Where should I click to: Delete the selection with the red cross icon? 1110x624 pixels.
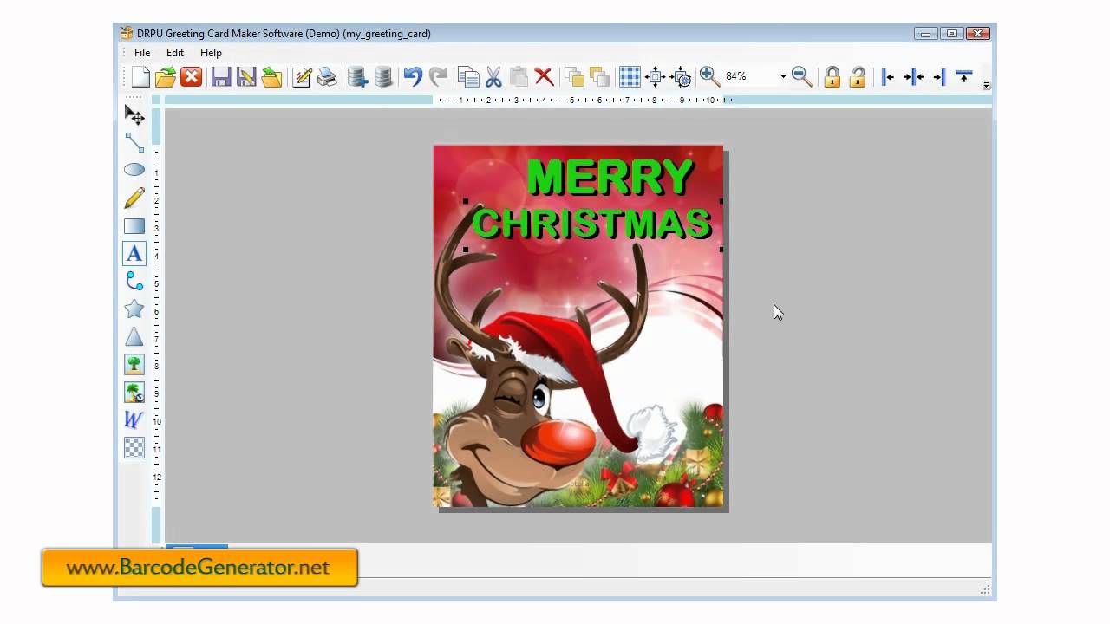(x=544, y=77)
